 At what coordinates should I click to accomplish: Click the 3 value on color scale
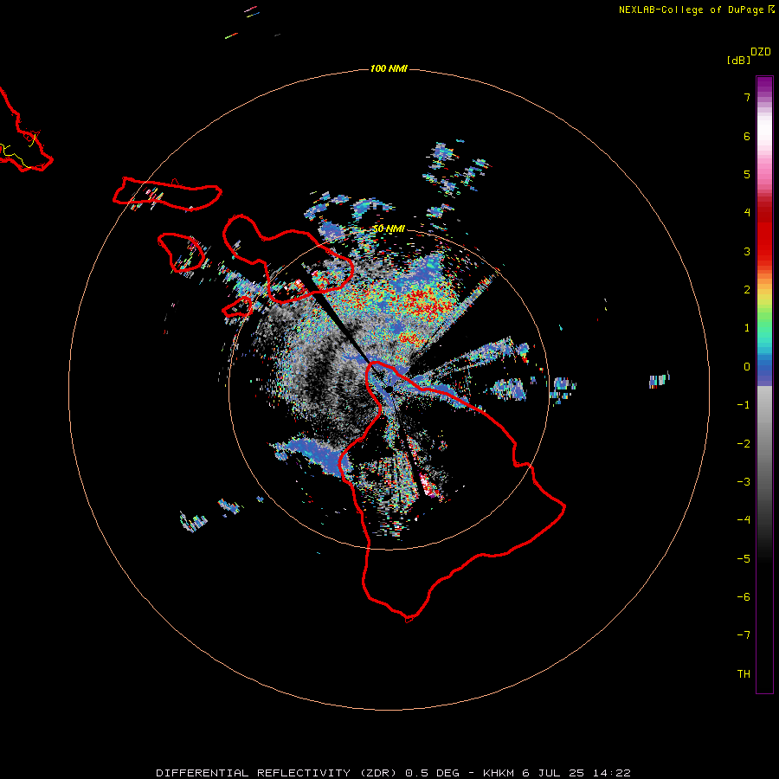tap(747, 251)
